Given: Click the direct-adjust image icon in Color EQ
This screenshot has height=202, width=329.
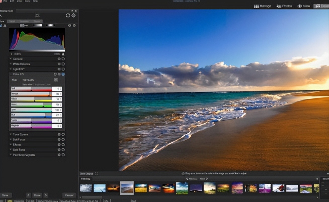Looking at the screenshot, I should coord(56,80).
